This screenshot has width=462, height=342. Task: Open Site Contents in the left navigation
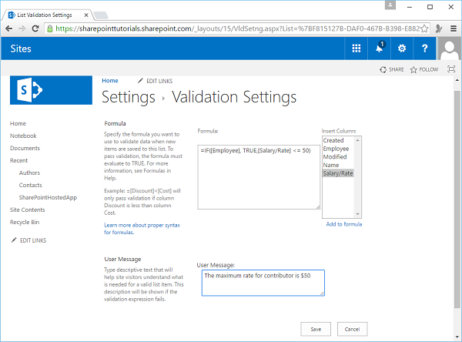point(27,210)
